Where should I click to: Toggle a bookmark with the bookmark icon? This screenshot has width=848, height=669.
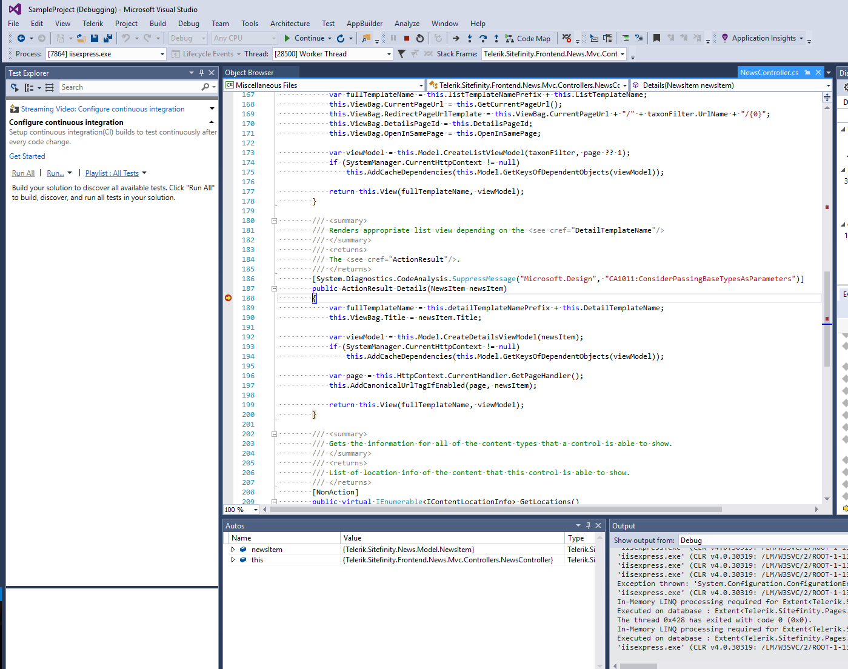[656, 38]
